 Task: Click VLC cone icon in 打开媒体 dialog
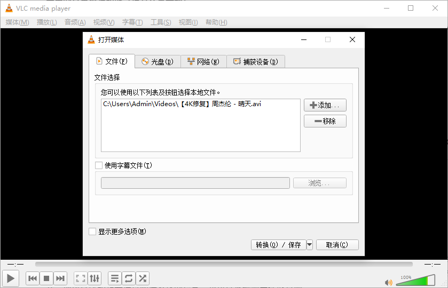click(91, 39)
